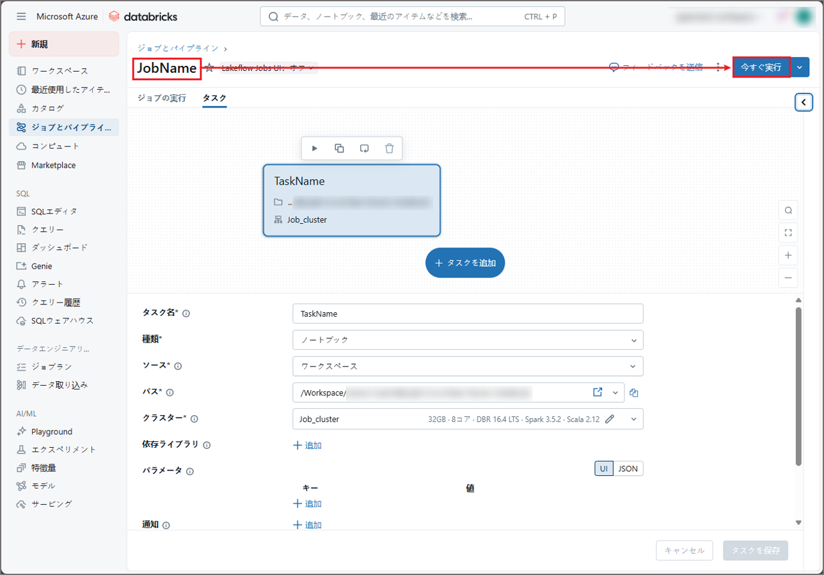Switch parameters view to JSON
Screen dimensions: 824x575
coord(628,469)
